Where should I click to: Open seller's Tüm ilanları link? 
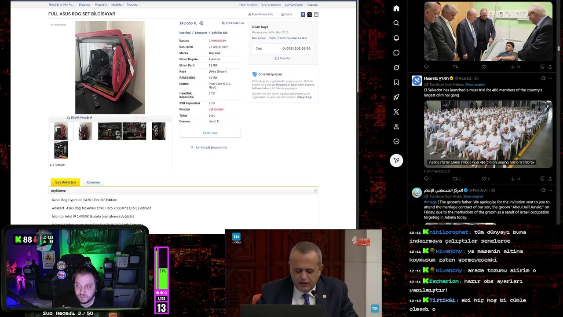[259, 38]
